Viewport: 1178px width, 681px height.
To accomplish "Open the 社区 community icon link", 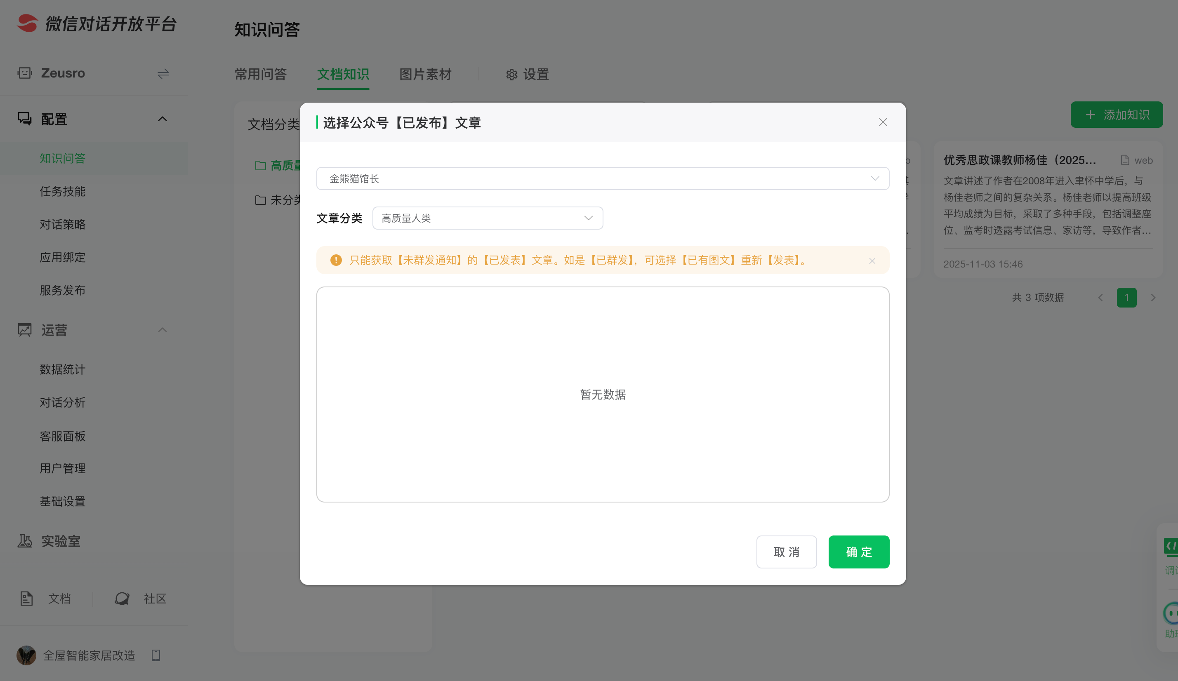I will click(x=122, y=598).
